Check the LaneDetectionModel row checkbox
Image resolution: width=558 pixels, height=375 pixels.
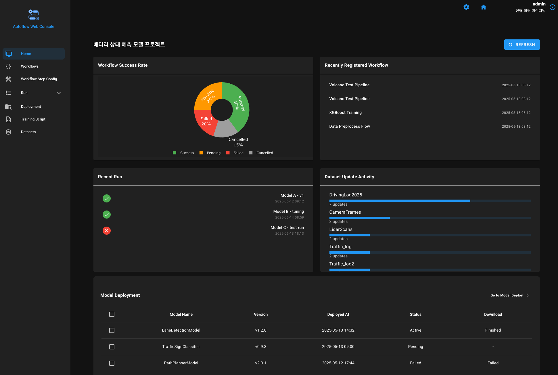tap(112, 330)
